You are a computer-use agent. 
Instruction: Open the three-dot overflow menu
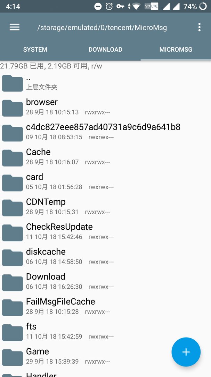[x=199, y=28]
